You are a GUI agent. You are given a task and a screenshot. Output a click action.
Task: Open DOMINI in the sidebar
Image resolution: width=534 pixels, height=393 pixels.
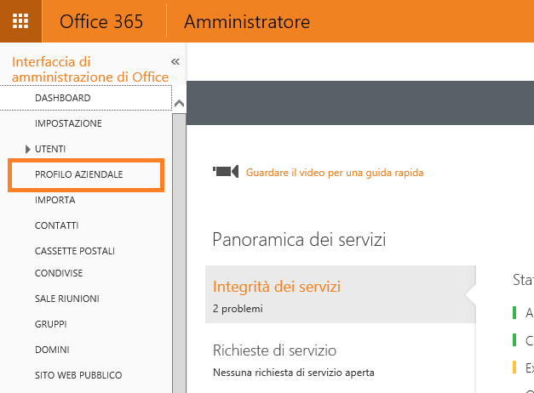[x=52, y=350]
